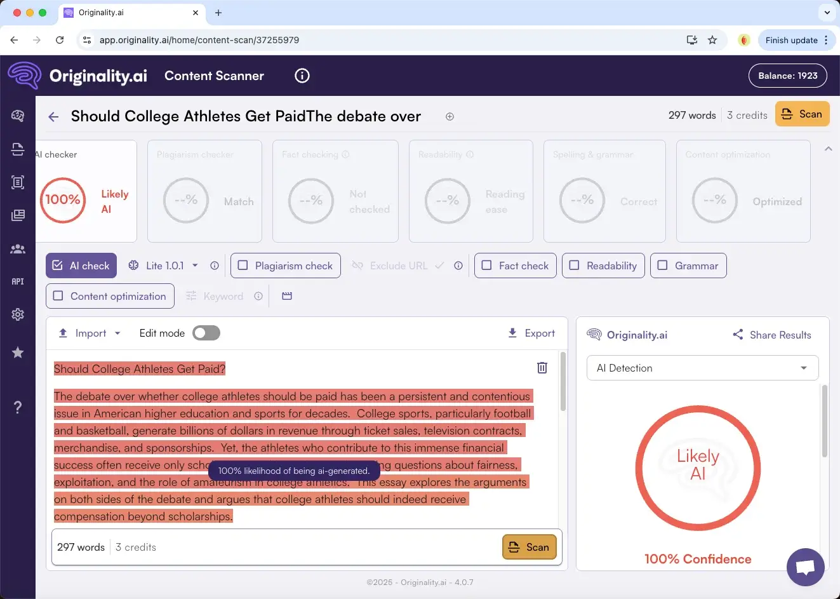Screen dimensions: 840x599
Task: Click the browser reload icon
Action: tap(60, 40)
